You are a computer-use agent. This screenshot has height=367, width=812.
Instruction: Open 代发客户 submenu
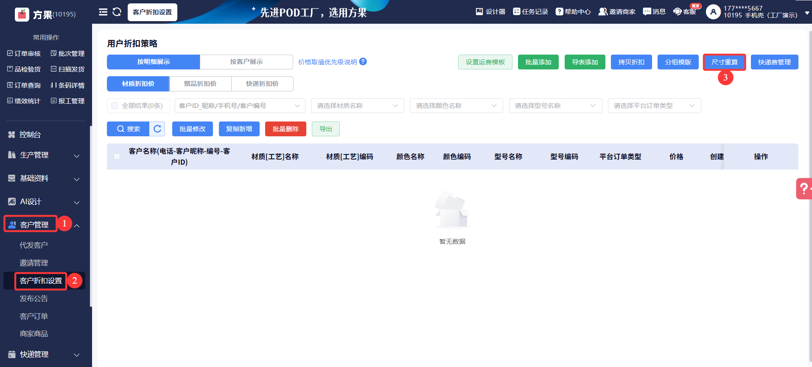pyautogui.click(x=34, y=245)
